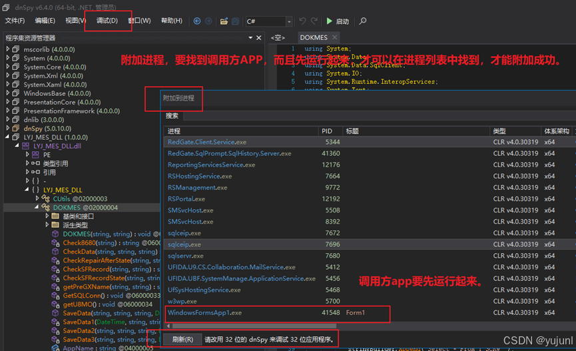Expand the dnlib assembly node
This screenshot has height=351, width=576.
[8, 119]
